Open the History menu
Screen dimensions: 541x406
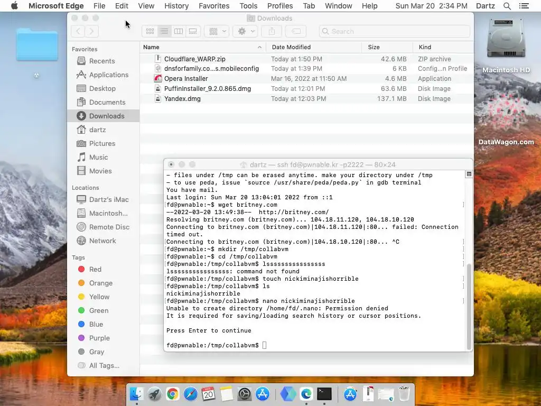tap(176, 6)
